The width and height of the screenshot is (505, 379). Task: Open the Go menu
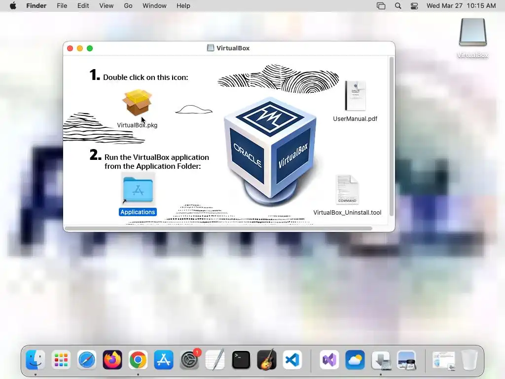point(128,6)
